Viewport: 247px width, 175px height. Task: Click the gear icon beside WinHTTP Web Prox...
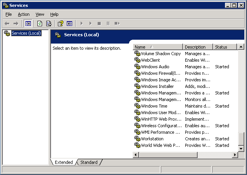(x=137, y=119)
